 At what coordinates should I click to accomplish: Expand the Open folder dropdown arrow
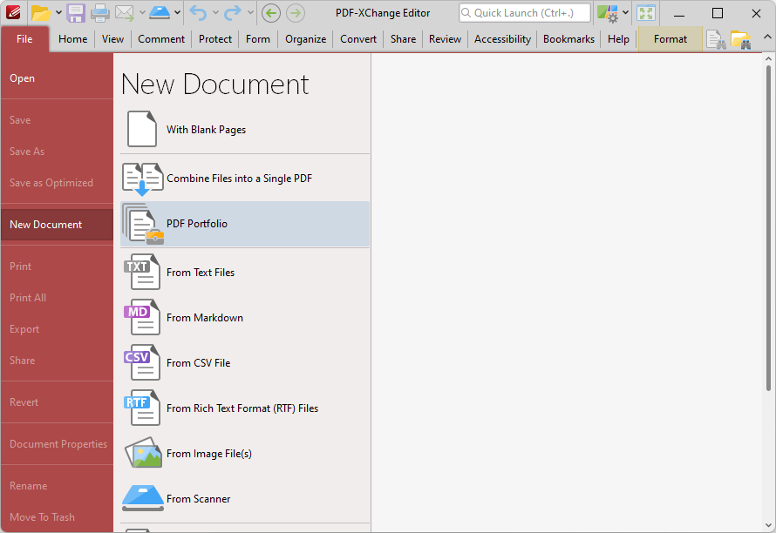[58, 13]
